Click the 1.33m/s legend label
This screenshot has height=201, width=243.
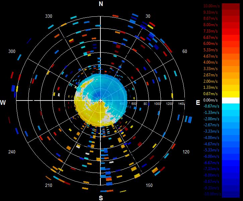coord(211,87)
